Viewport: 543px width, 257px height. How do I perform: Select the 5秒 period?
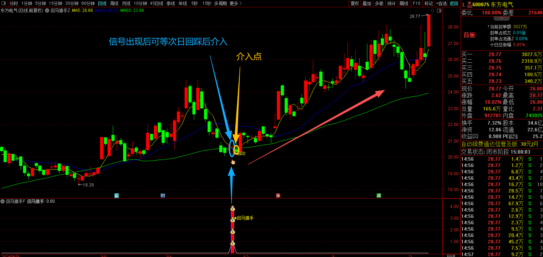195,3
